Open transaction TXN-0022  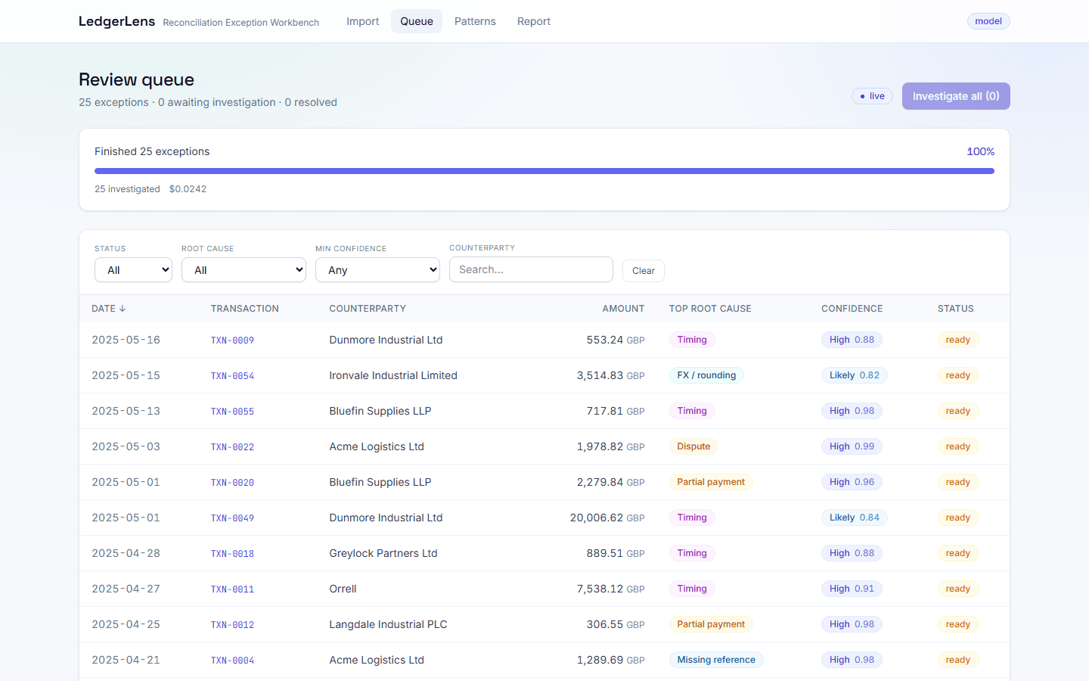pyautogui.click(x=232, y=447)
